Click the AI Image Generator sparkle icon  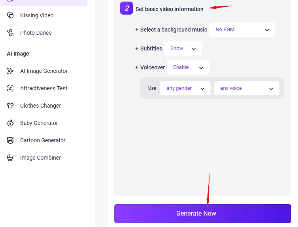[x=11, y=71]
